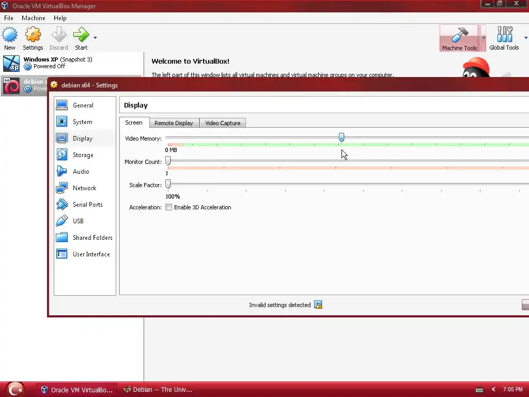Open the Help menu
The width and height of the screenshot is (529, 397).
60,18
